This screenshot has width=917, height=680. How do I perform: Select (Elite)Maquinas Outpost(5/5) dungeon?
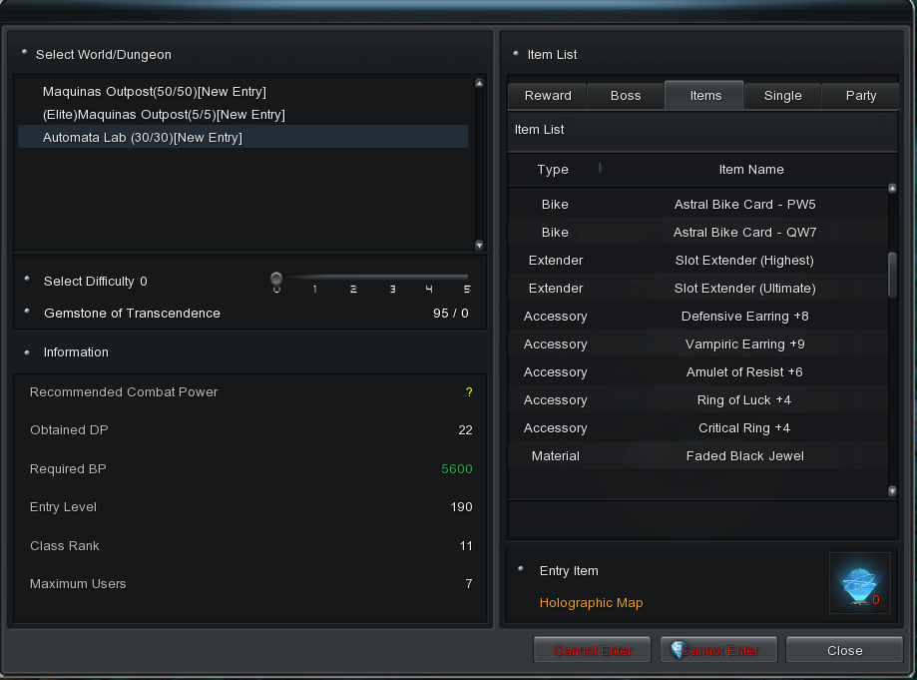pos(164,115)
